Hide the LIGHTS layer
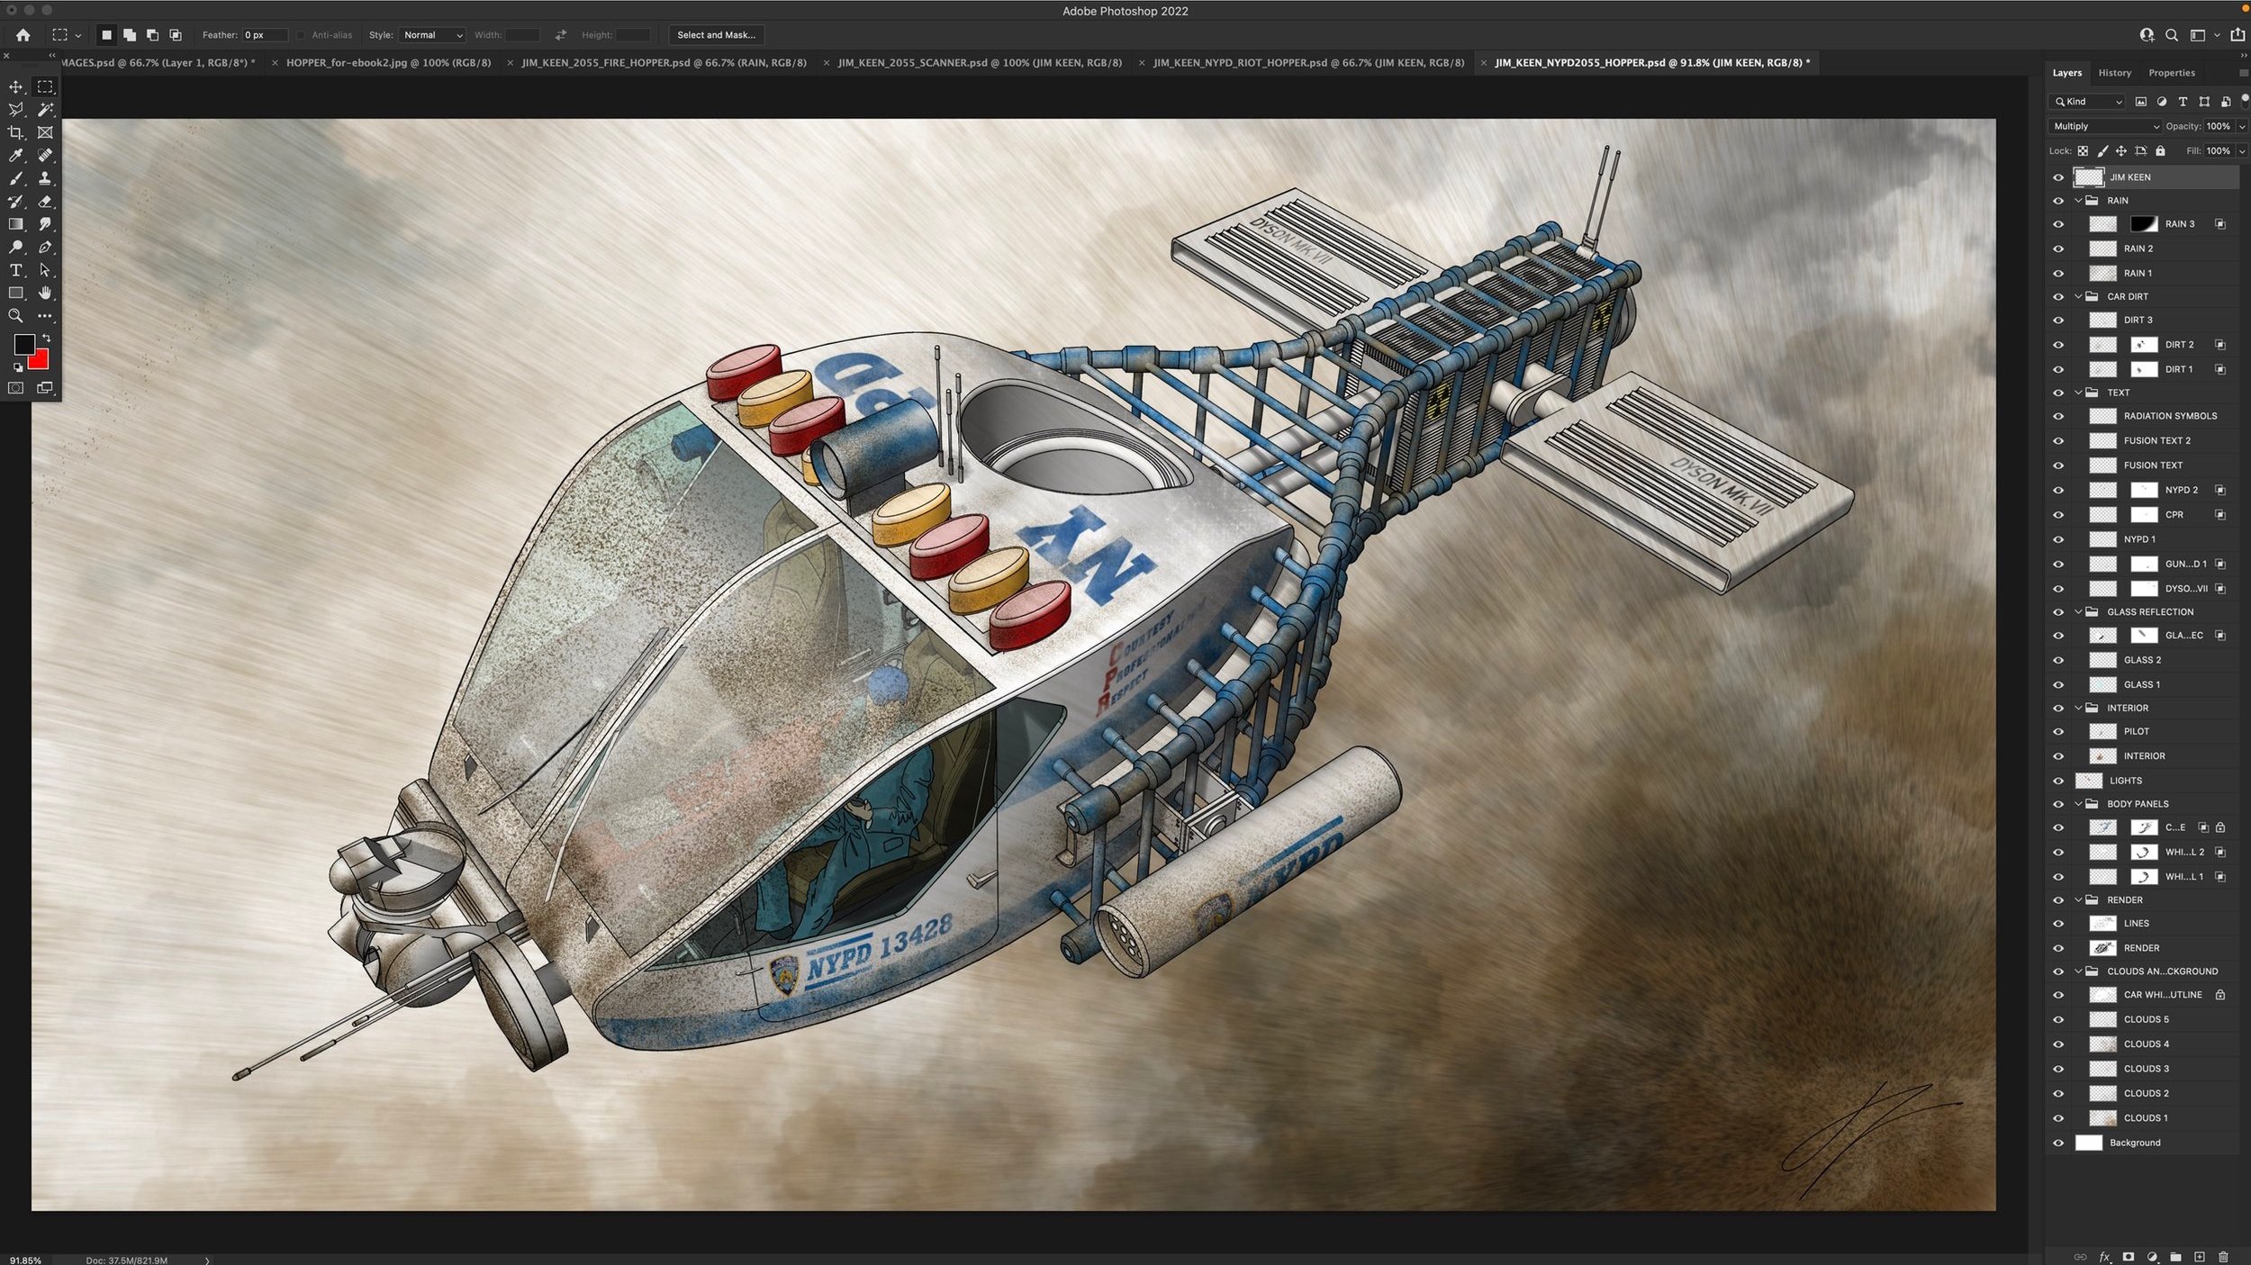 pyautogui.click(x=2057, y=781)
